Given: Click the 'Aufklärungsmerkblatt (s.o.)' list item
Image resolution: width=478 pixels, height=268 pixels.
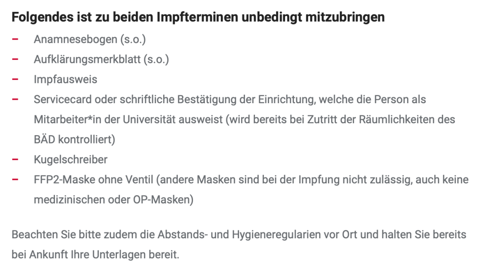Looking at the screenshot, I should coord(101,59).
